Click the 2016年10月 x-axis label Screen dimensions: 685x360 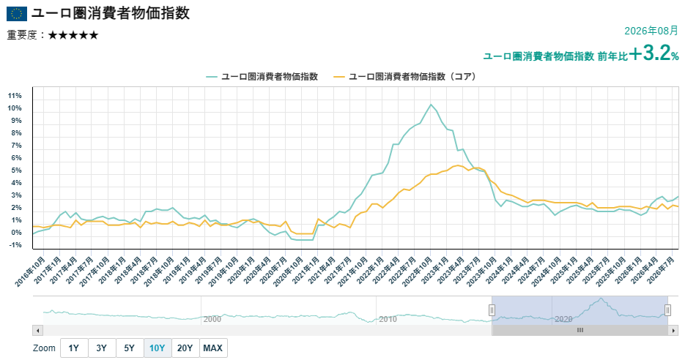click(30, 271)
